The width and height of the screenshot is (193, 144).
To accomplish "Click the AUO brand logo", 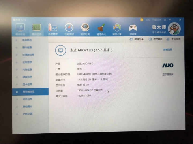I will [168, 65].
